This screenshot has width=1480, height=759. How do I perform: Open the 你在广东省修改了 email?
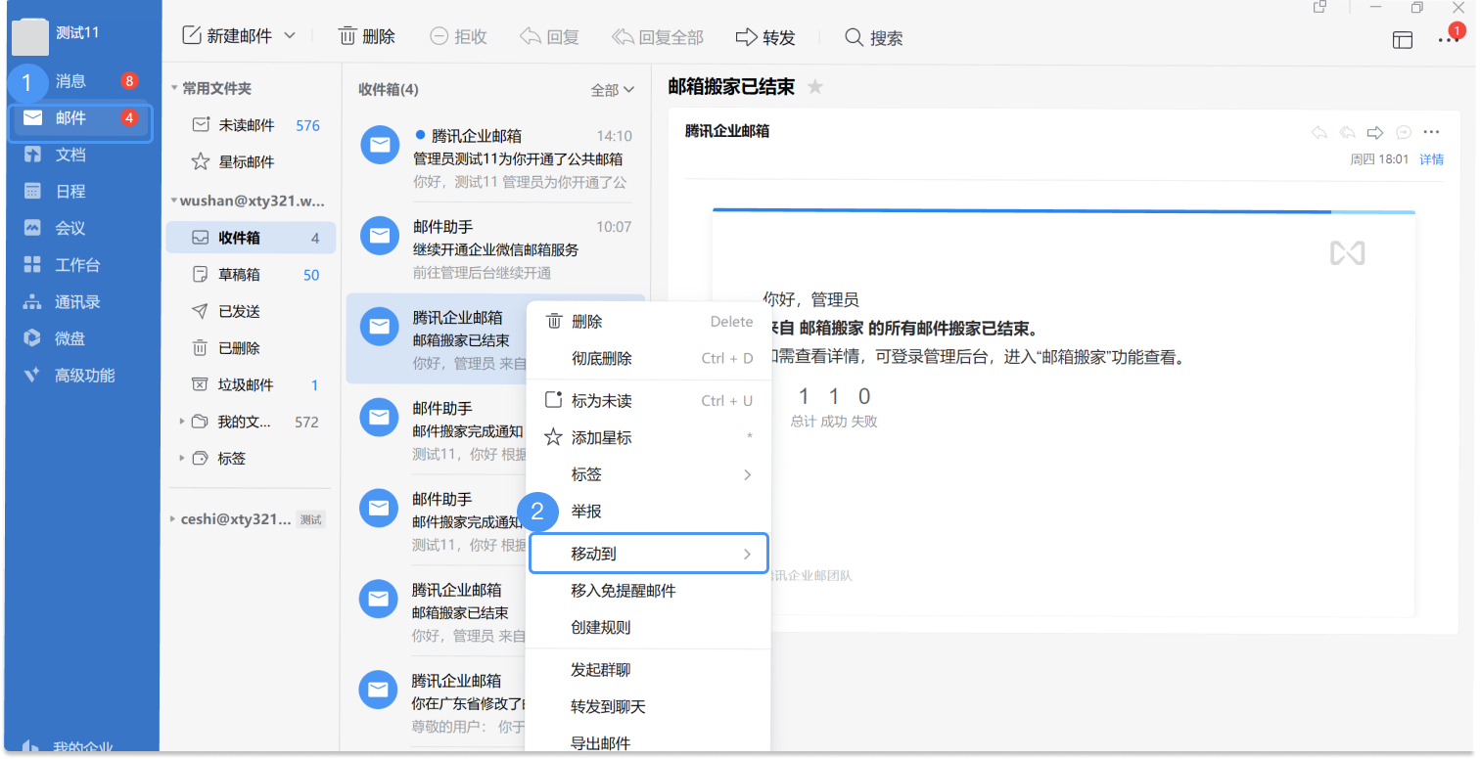coord(438,702)
